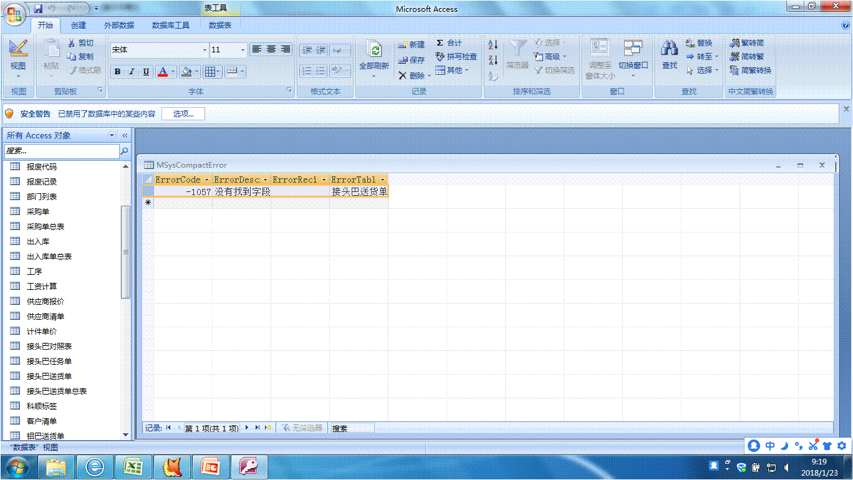Open 简繁转换 conversion dialog
Screen dimensions: 853x480
(750, 70)
